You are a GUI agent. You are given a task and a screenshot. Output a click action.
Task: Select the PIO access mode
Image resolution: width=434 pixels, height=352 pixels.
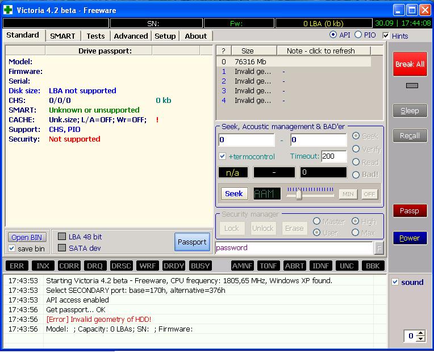(358, 35)
